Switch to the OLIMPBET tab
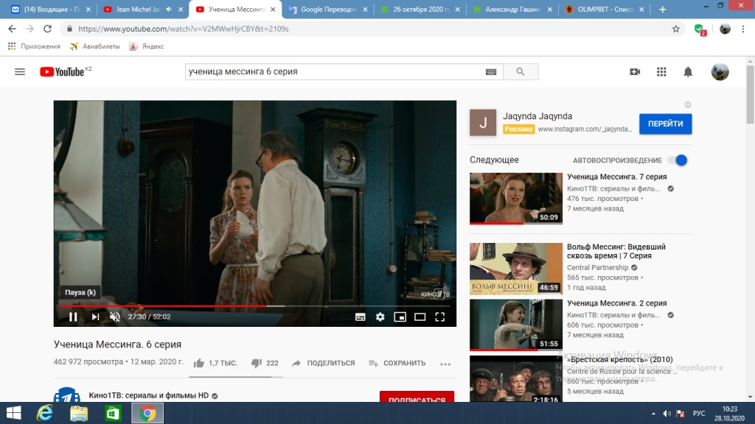The height and width of the screenshot is (424, 755). (x=605, y=9)
